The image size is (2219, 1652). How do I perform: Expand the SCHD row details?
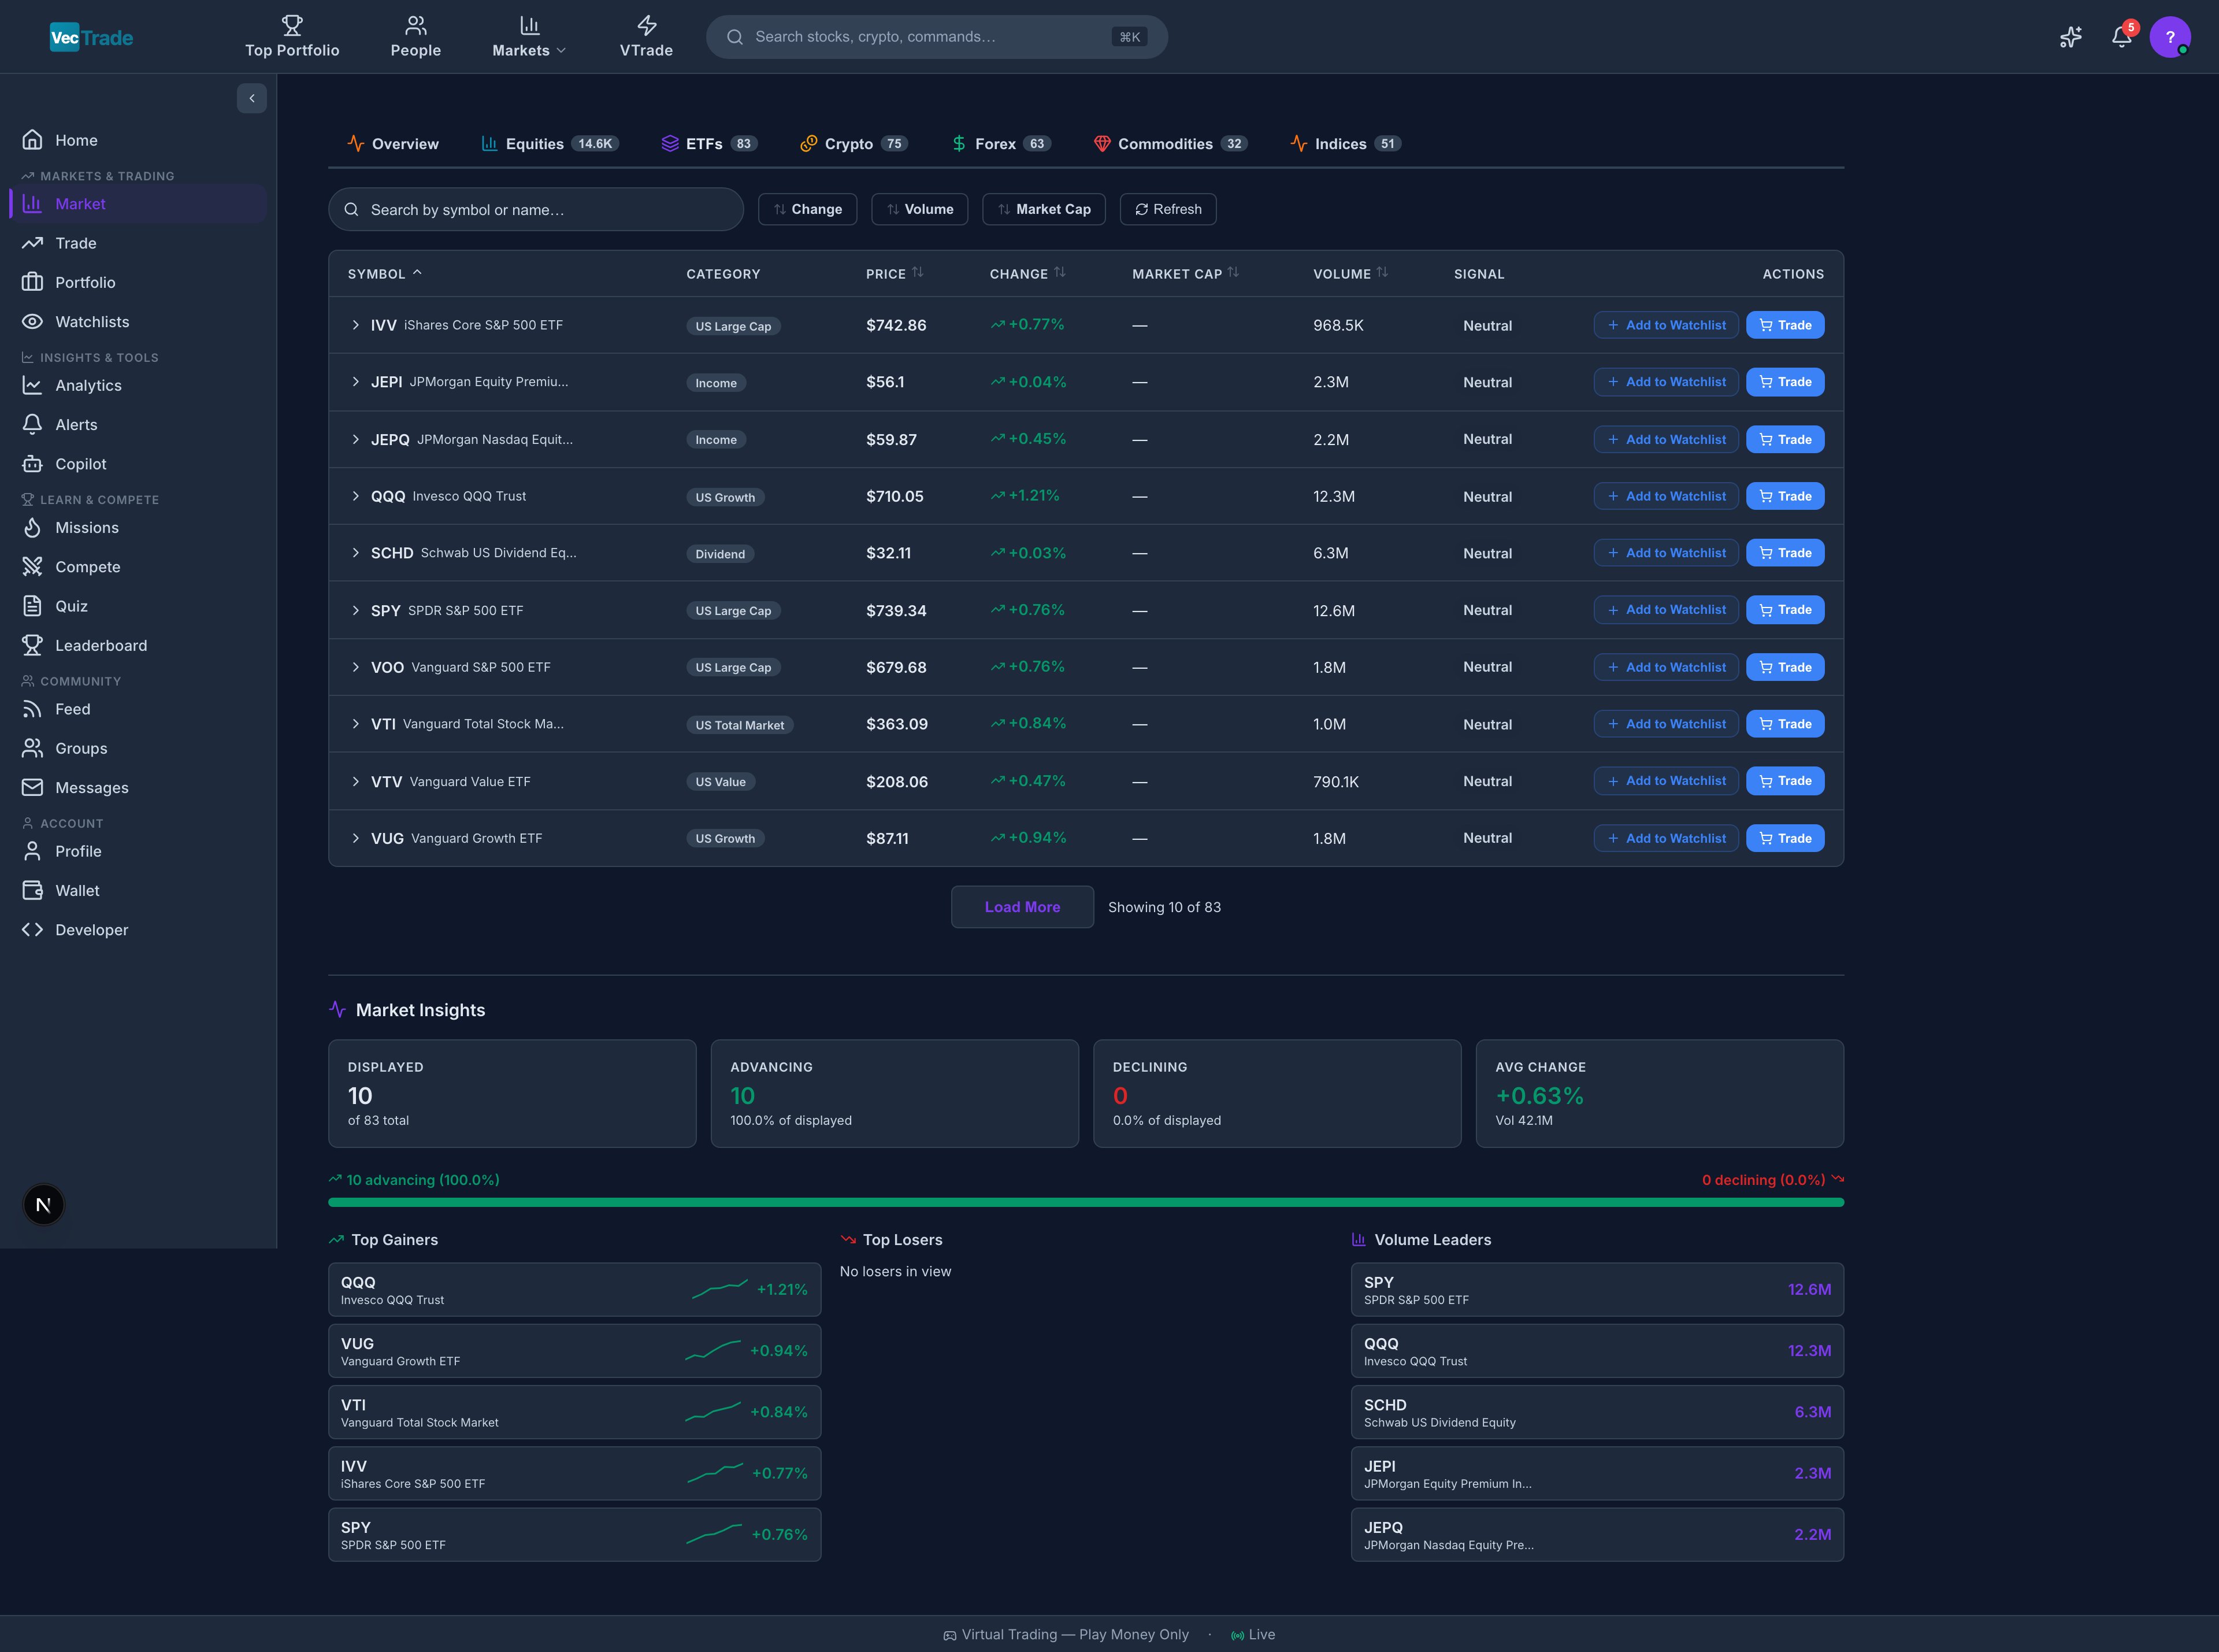pyautogui.click(x=355, y=553)
